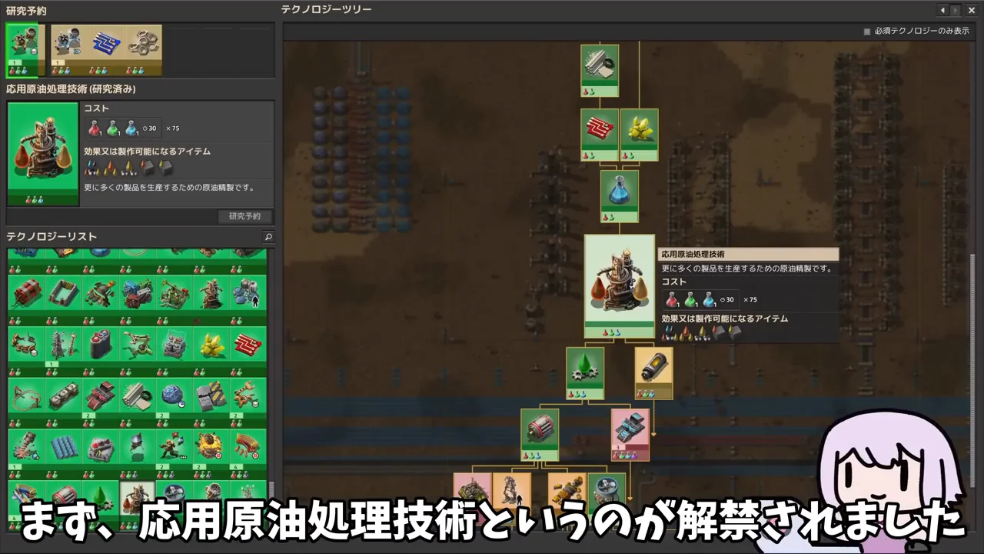984x554 pixels.
Task: Click the previous arrow in title bar
Action: point(943,10)
